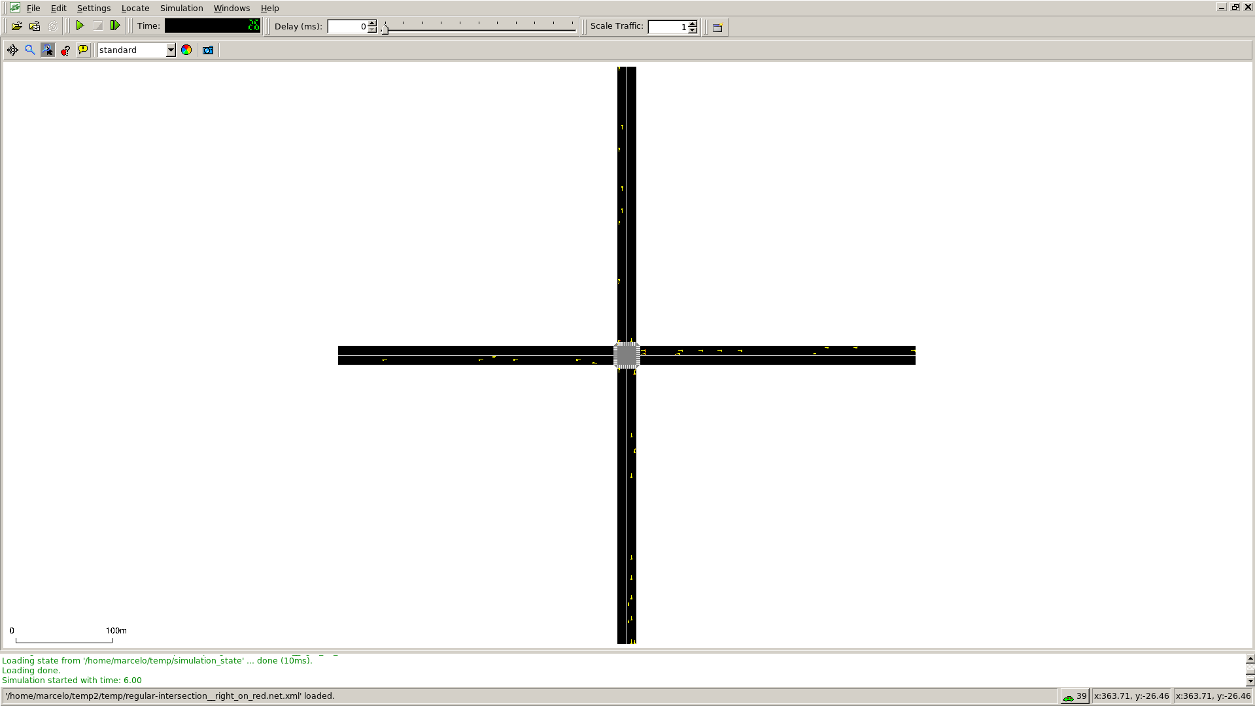
Task: Click the stop simulation button
Action: click(98, 26)
